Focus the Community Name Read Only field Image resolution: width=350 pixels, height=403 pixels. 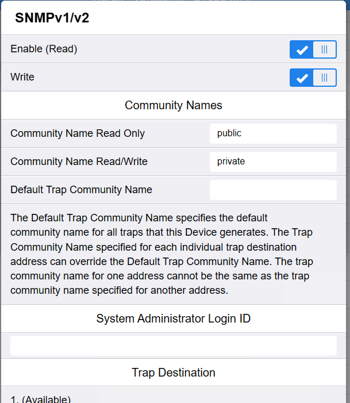click(x=272, y=133)
